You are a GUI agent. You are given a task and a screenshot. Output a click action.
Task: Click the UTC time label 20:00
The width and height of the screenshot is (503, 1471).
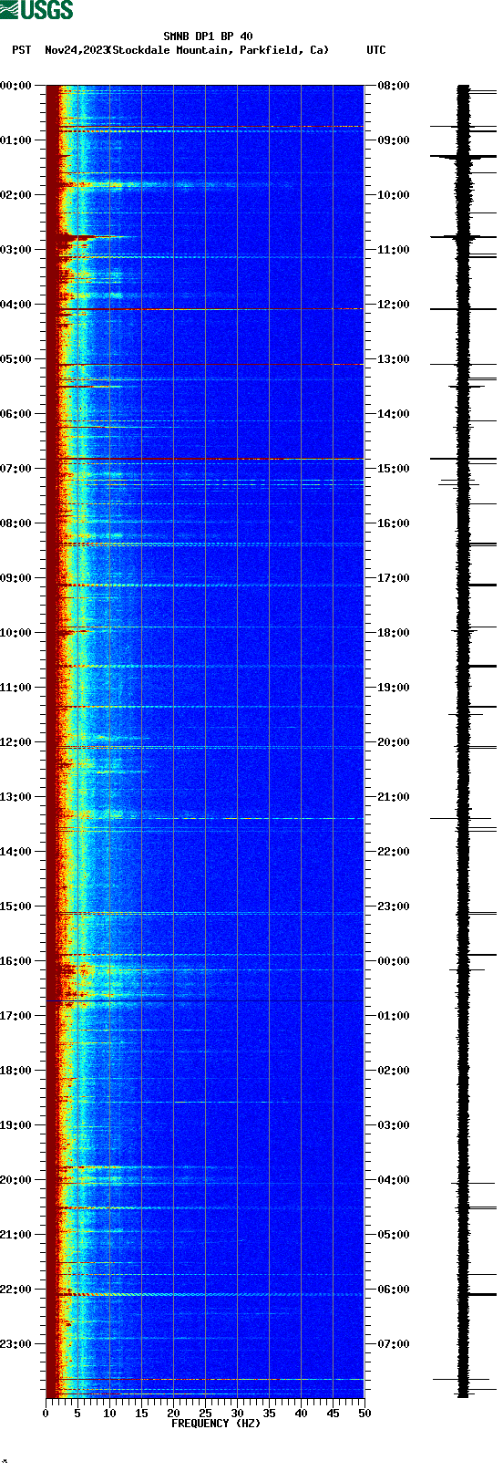click(x=393, y=742)
